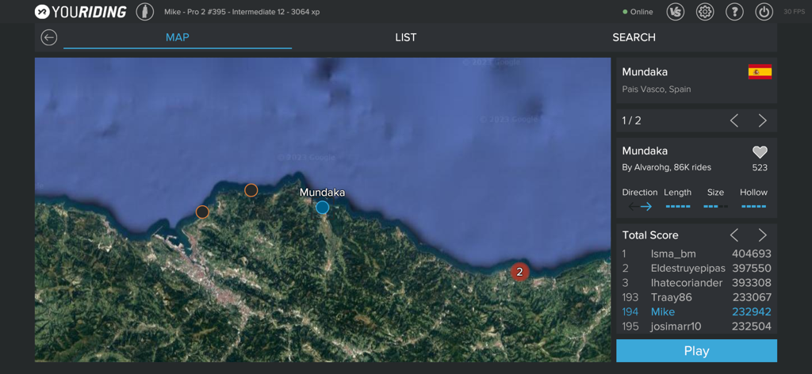Select the red cluster marker labeled 2

(x=519, y=272)
